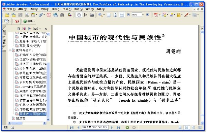Select bookmark 孙歌 寻找"近代"

pyautogui.click(x=30, y=46)
